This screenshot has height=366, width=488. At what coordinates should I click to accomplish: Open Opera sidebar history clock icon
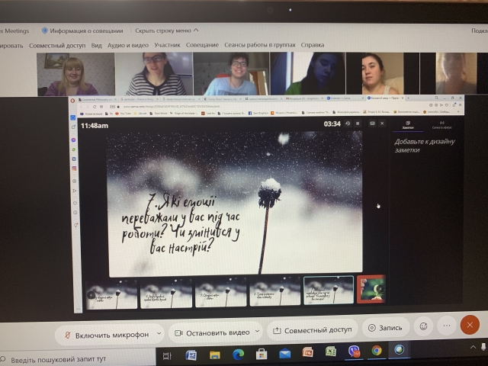[x=75, y=213]
